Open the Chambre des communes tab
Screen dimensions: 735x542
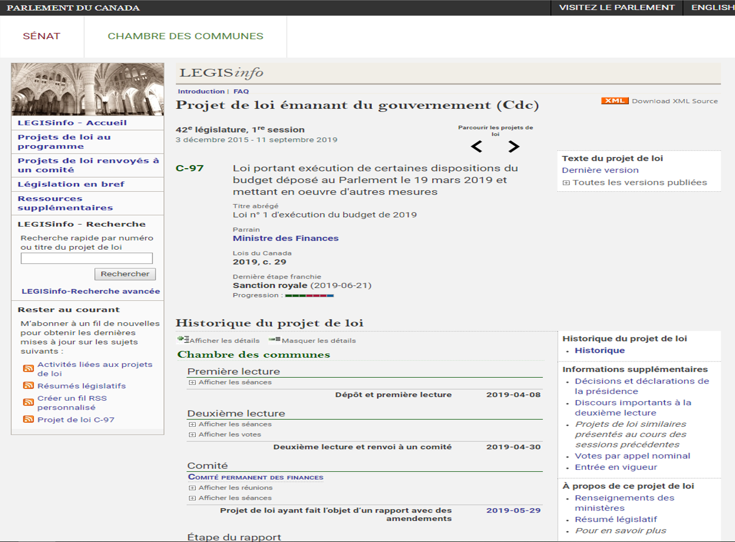click(x=185, y=36)
